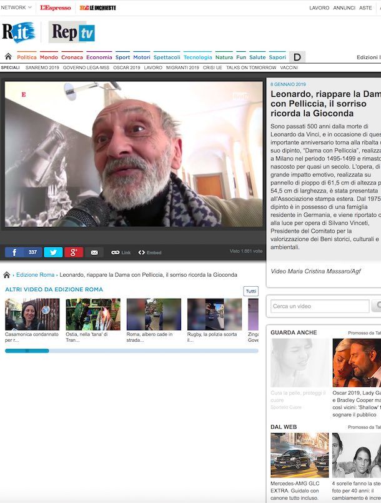This screenshot has height=503, width=381.
Task: Share video on Facebook
Action: [14, 252]
